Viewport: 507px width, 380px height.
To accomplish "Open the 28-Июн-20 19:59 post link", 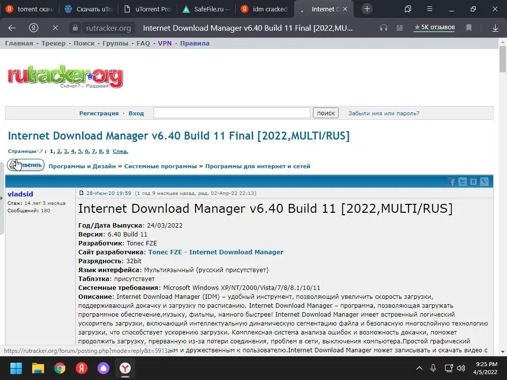I will click(x=108, y=193).
